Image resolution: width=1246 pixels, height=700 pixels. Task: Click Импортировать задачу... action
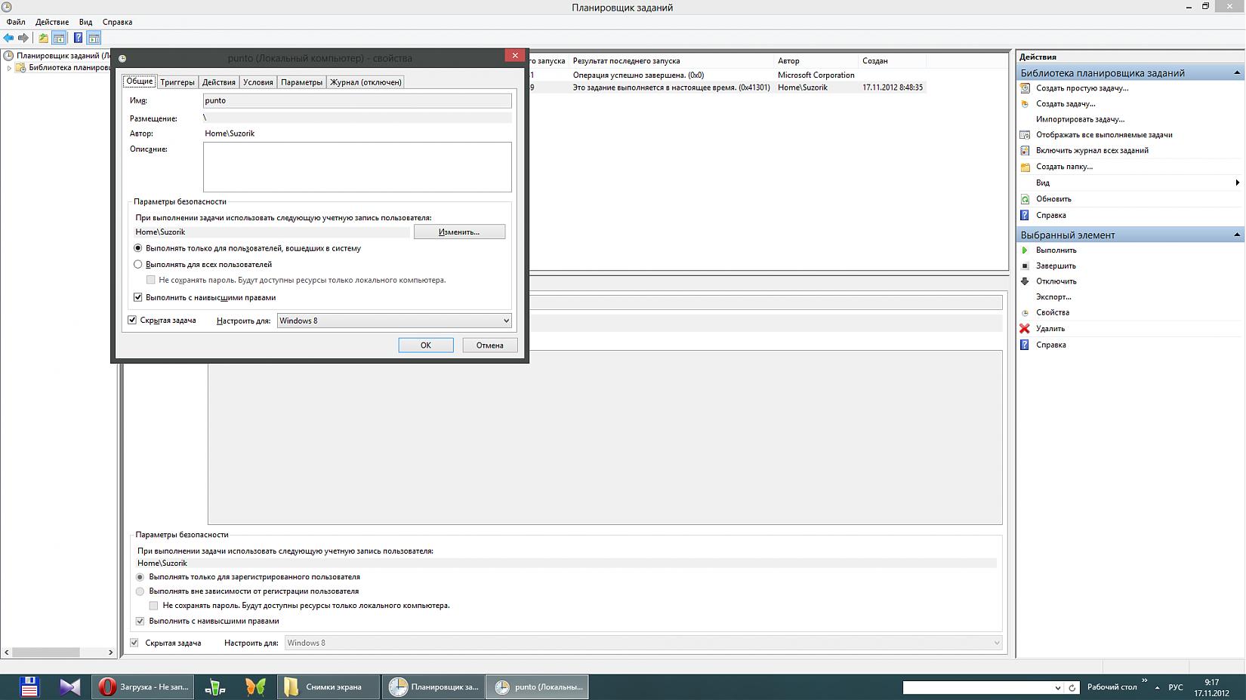click(1080, 119)
